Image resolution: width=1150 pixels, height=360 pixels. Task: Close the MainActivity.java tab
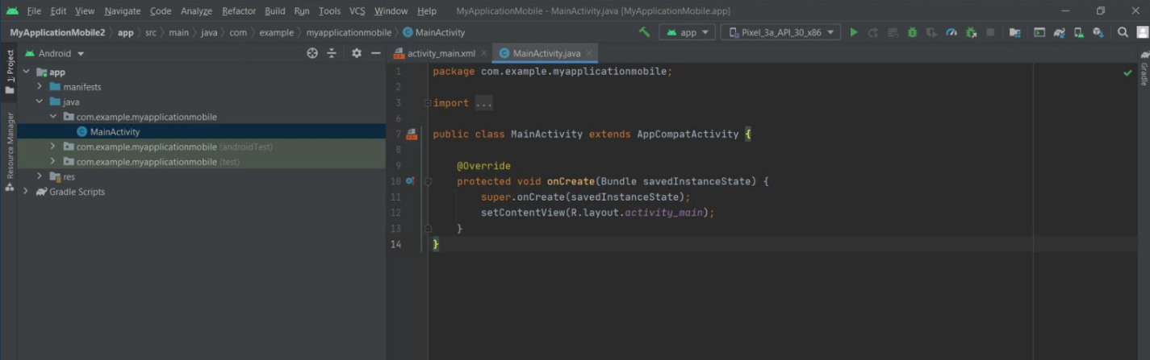click(x=589, y=53)
